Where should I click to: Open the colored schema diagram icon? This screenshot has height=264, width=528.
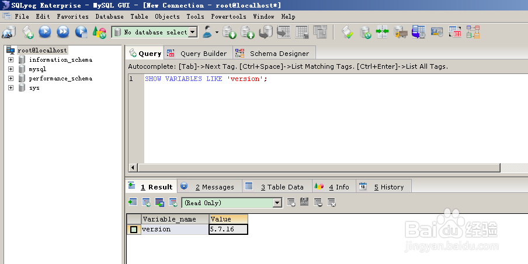(x=473, y=32)
